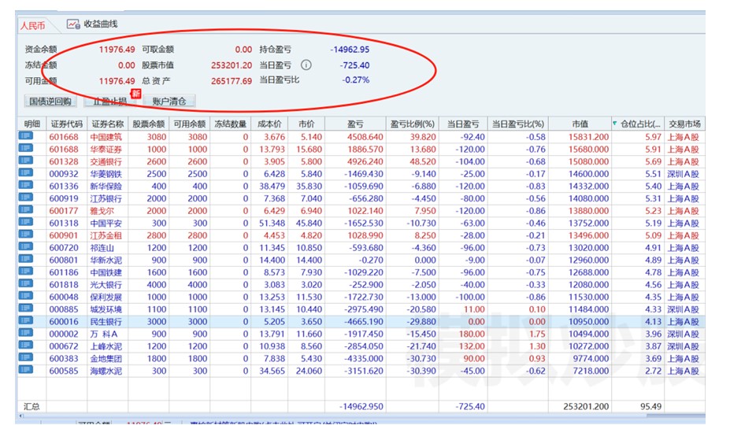756x425 pixels.
Task: Open details icon for 海螺水泥 row
Action: click(x=25, y=370)
